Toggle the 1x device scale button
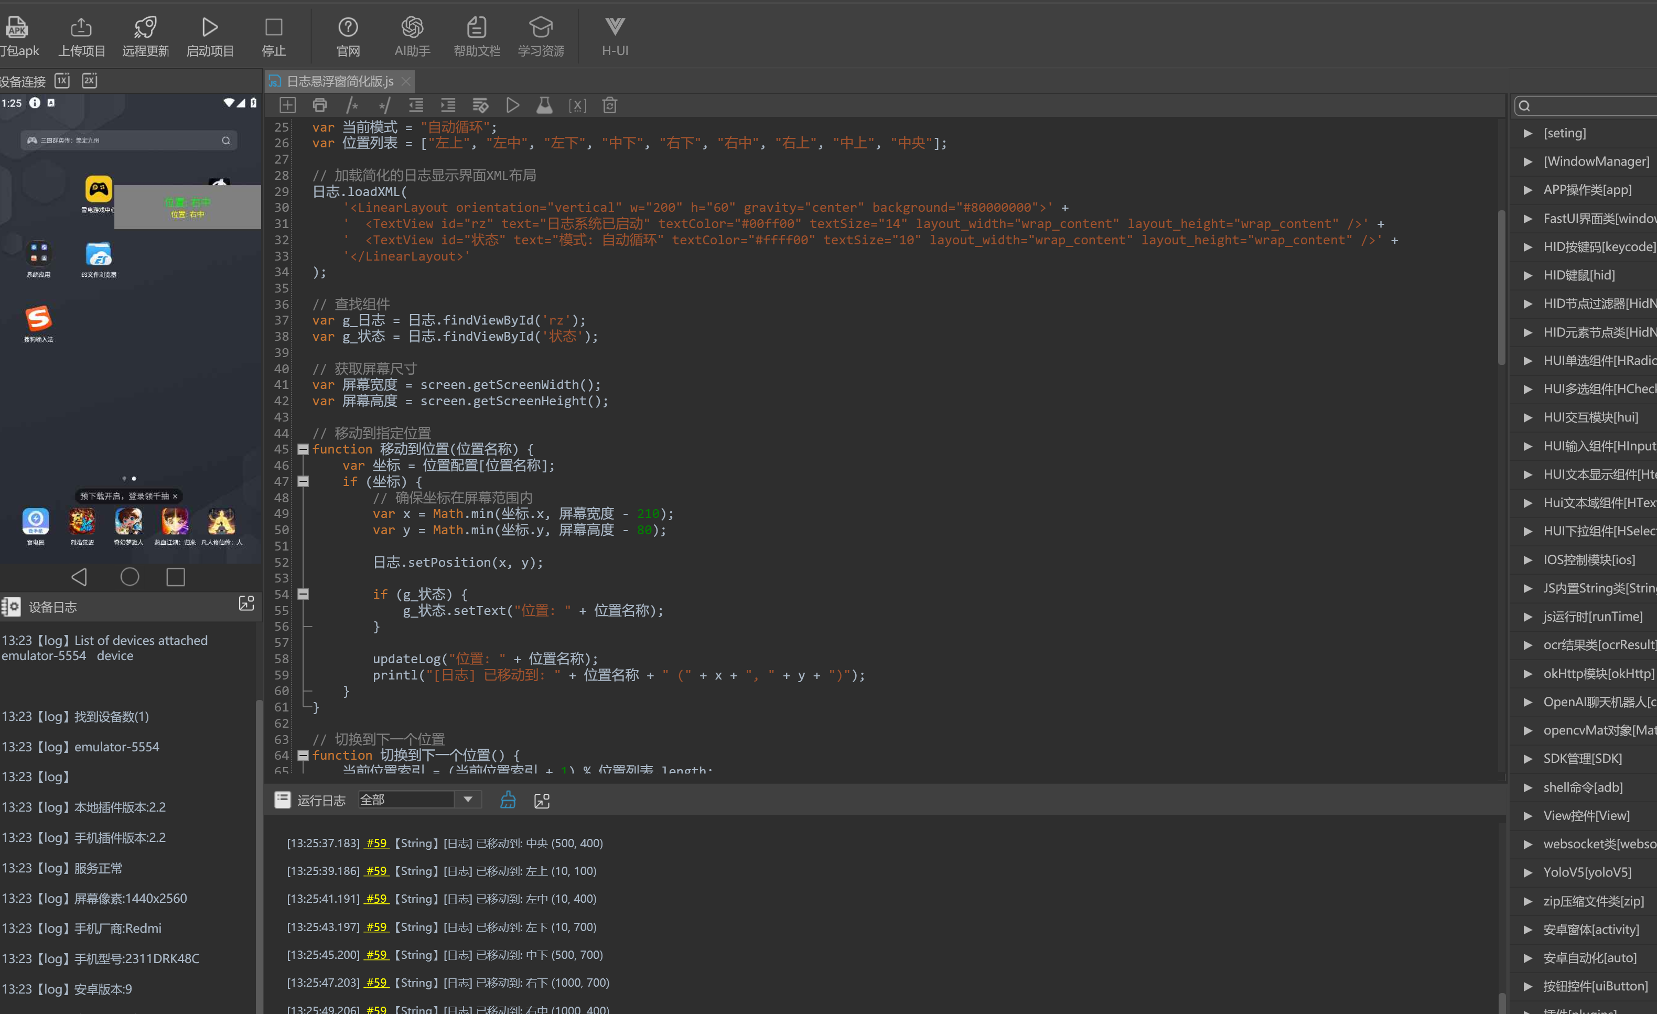1657x1014 pixels. pyautogui.click(x=62, y=81)
